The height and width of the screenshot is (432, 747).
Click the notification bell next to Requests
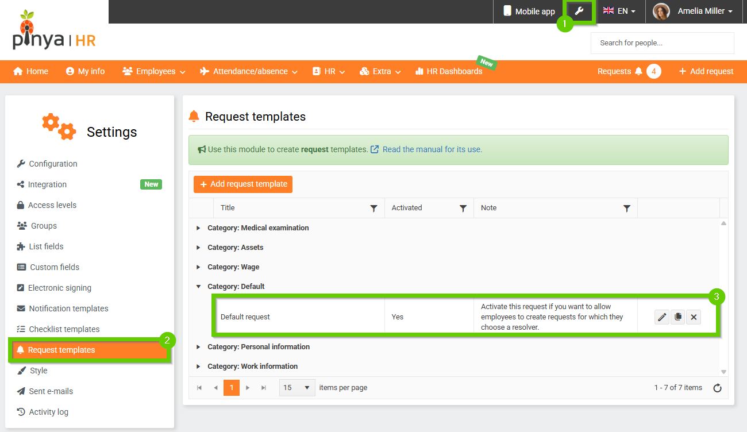(x=638, y=71)
